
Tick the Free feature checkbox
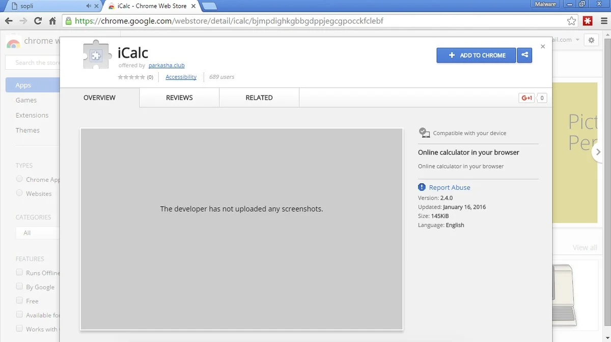tap(19, 301)
